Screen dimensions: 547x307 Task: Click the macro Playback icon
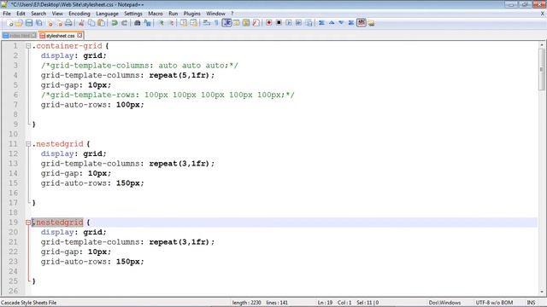point(289,23)
